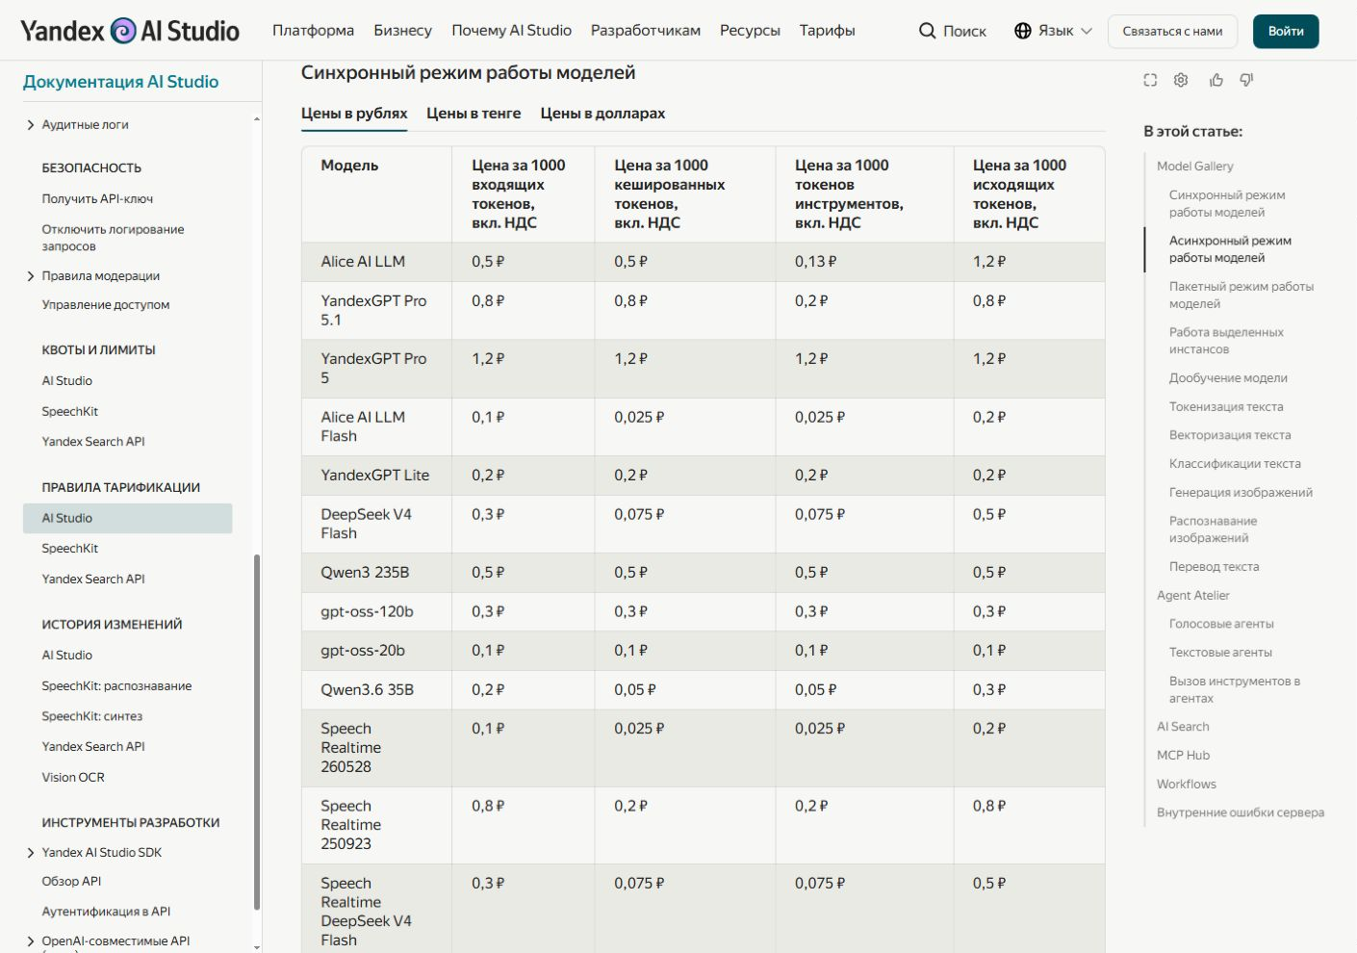Expand the Правила модерации section

[x=31, y=276]
